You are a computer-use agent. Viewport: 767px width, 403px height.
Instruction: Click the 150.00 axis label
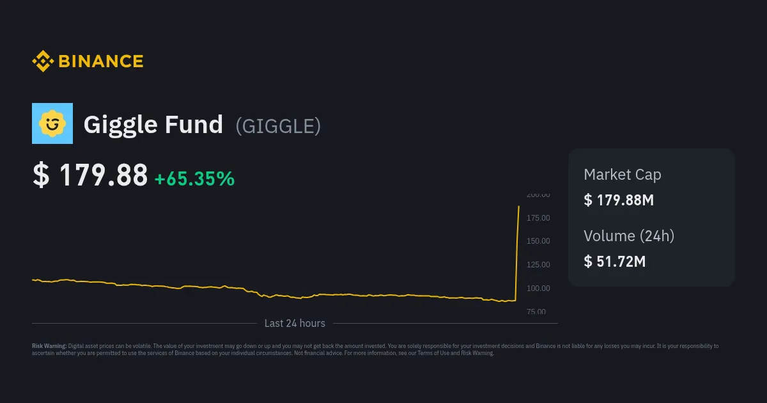coord(538,241)
